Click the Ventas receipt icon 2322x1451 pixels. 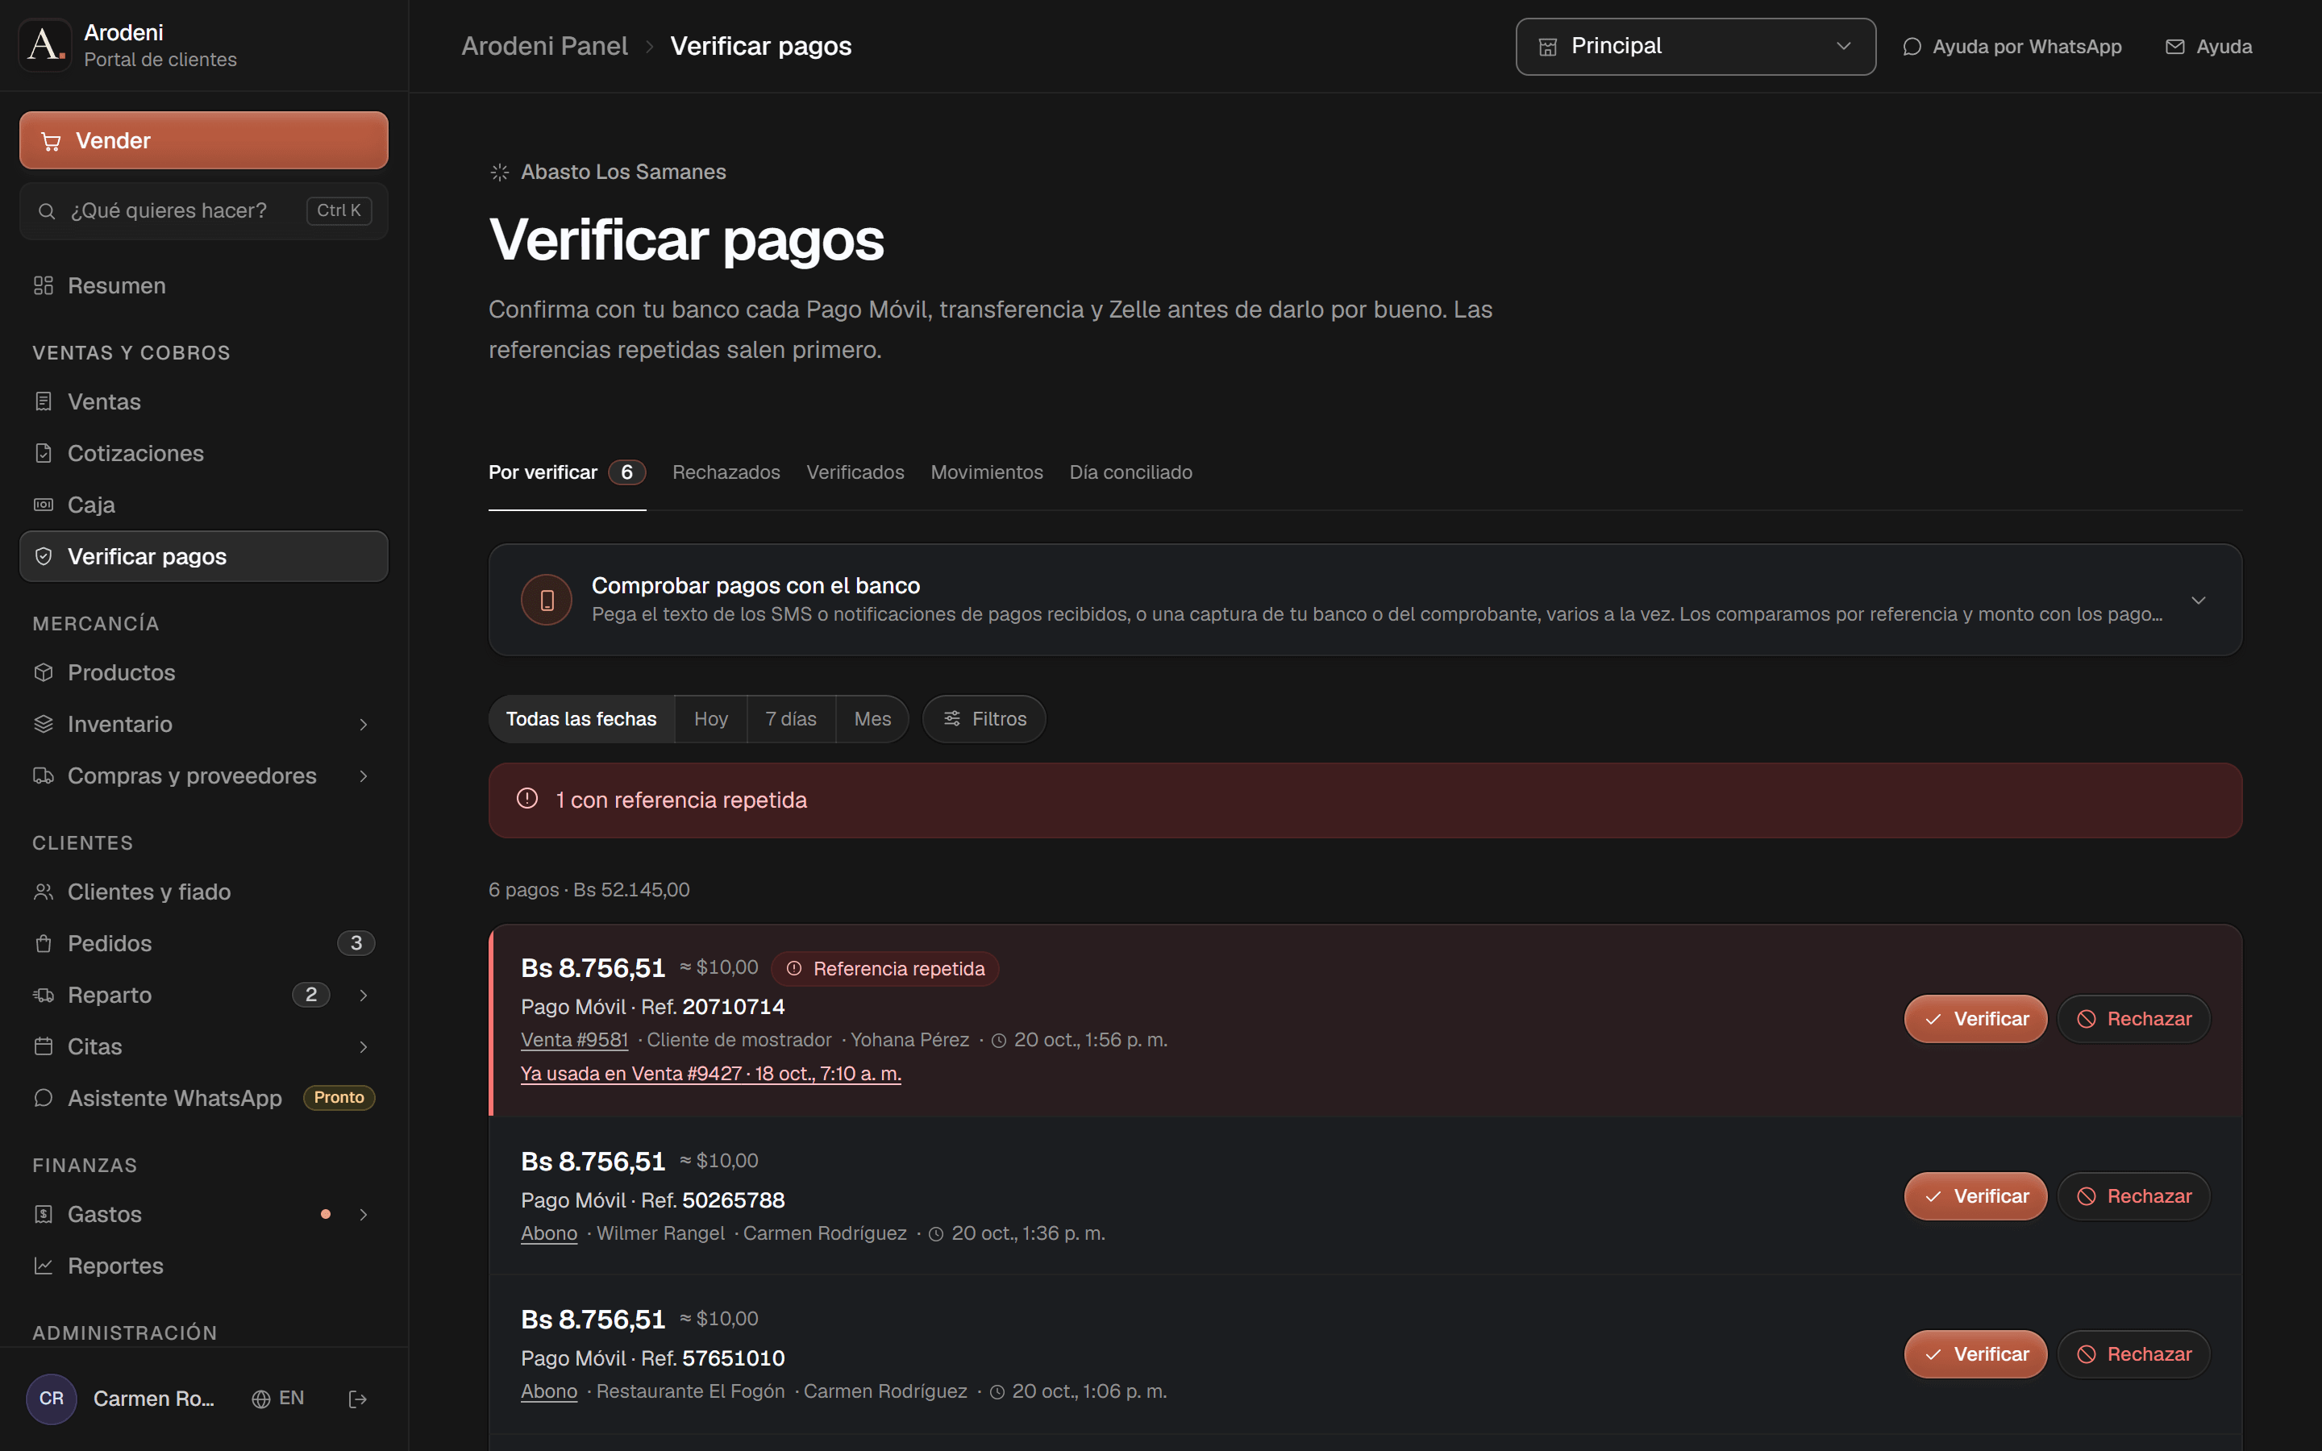[44, 401]
